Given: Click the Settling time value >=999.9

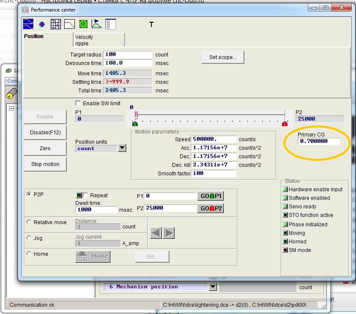Looking at the screenshot, I should [x=128, y=82].
